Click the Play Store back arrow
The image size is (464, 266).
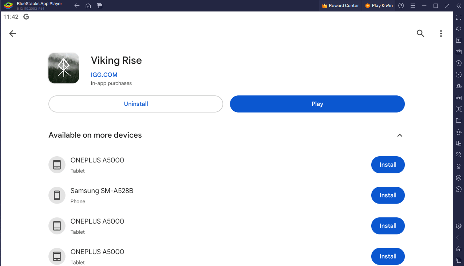[13, 34]
